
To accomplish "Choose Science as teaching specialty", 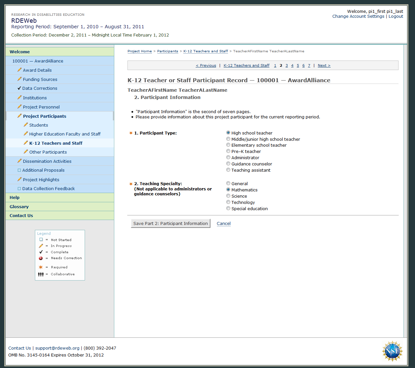I will 228,196.
